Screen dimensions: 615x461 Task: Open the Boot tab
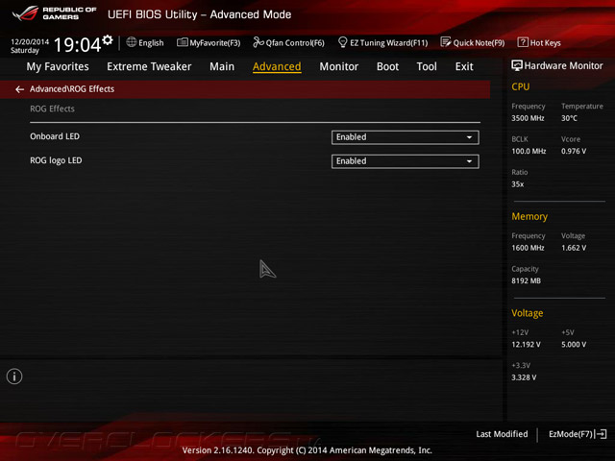pyautogui.click(x=387, y=66)
